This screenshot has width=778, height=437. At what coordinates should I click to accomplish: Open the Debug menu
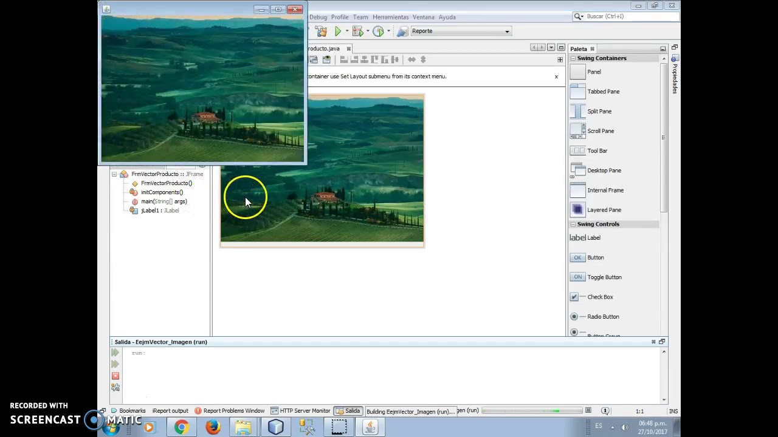(x=318, y=17)
